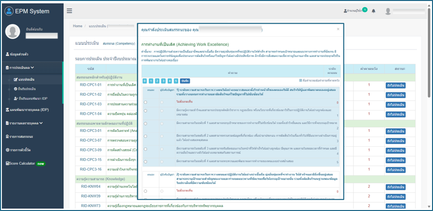
Task: Click ยังไม่ประเมิน button for RID-CPC3-09 row
Action: (395, 151)
